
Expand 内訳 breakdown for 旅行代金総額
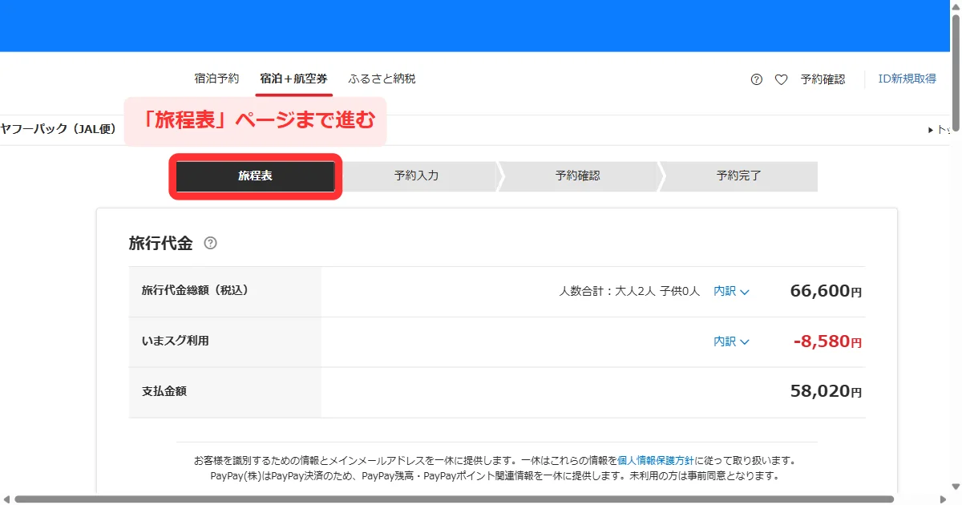pyautogui.click(x=731, y=292)
